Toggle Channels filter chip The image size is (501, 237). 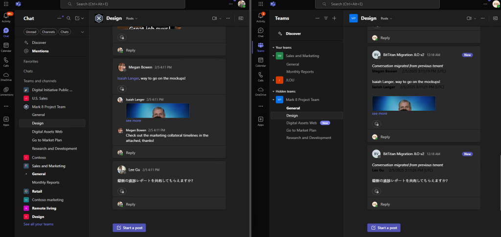(x=48, y=32)
